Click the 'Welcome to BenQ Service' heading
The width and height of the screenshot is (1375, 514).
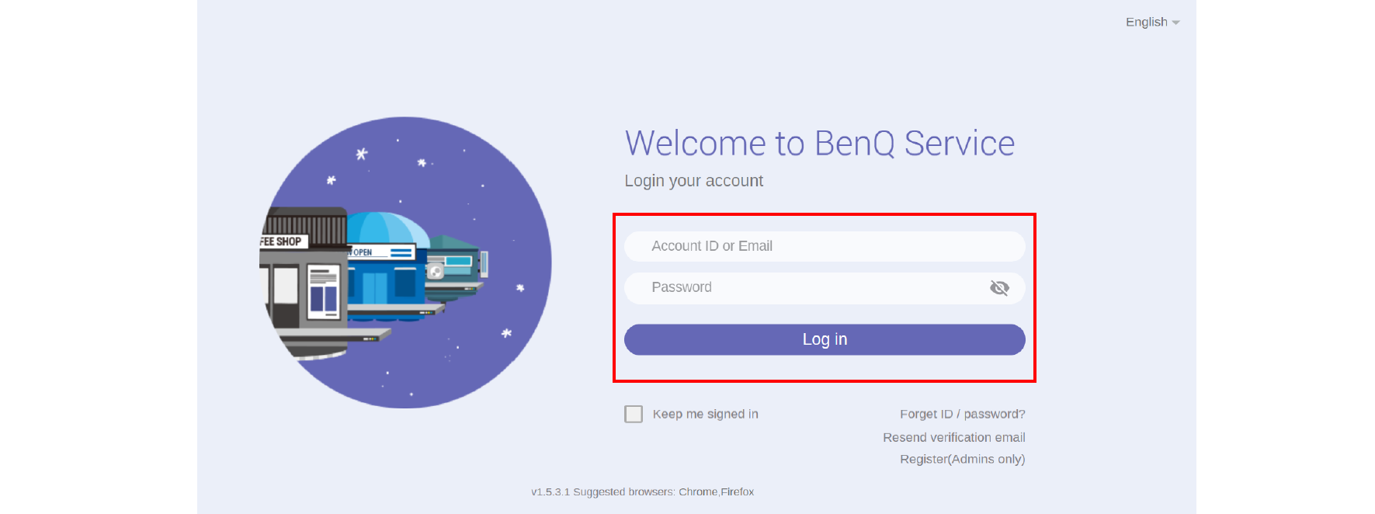click(x=819, y=144)
